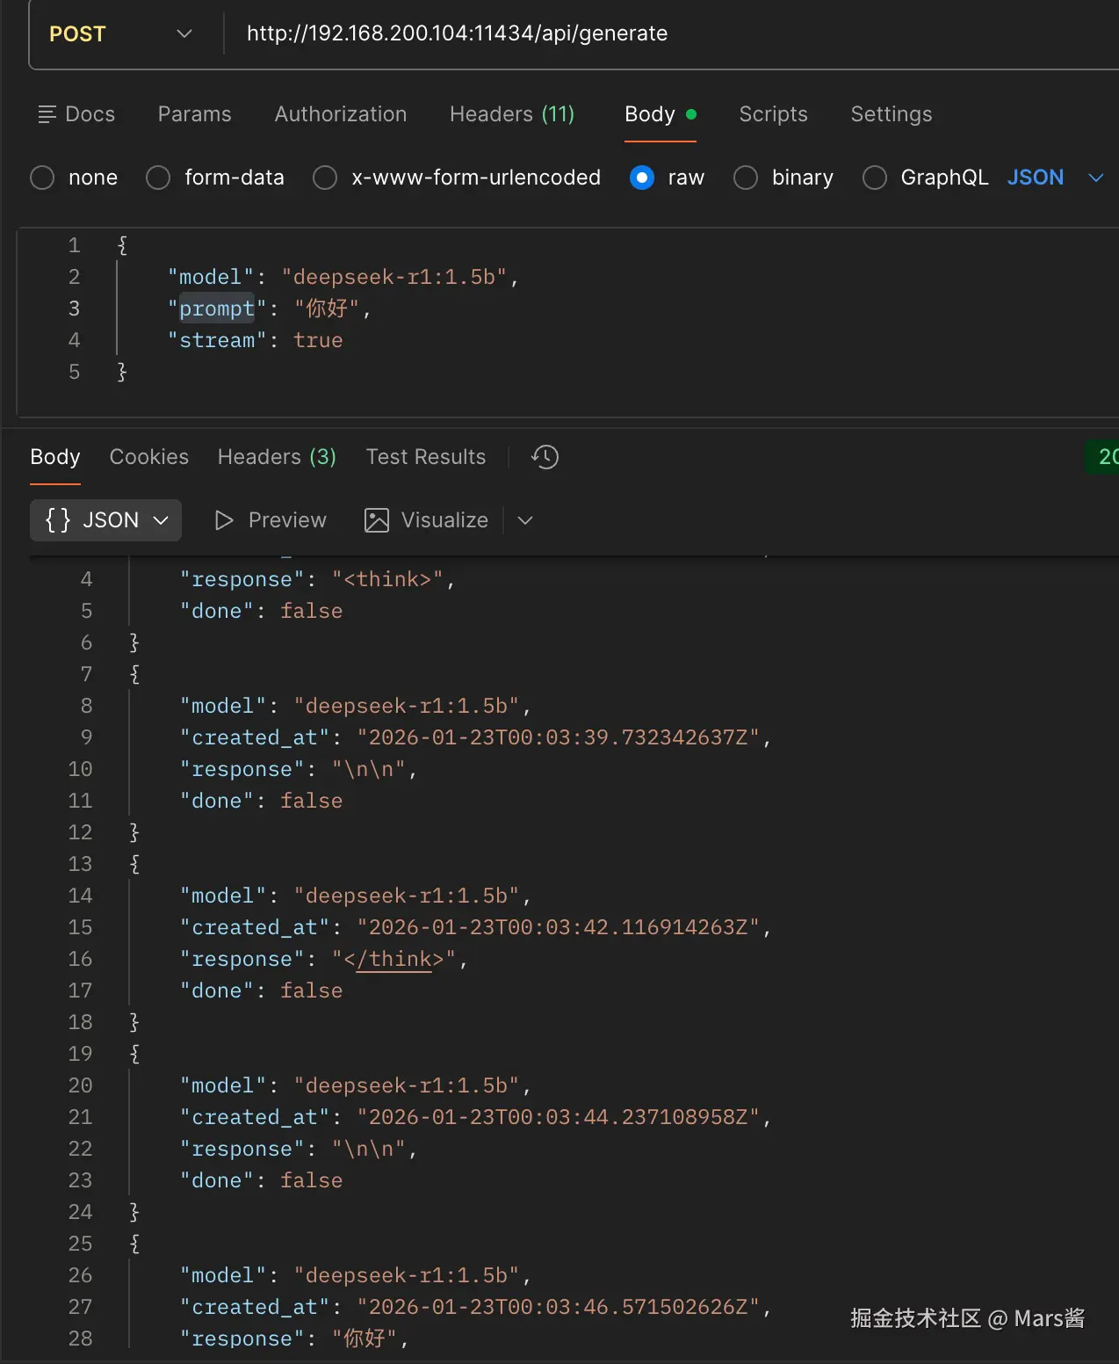Open the Scripts tab
Image resolution: width=1119 pixels, height=1364 pixels.
[773, 114]
